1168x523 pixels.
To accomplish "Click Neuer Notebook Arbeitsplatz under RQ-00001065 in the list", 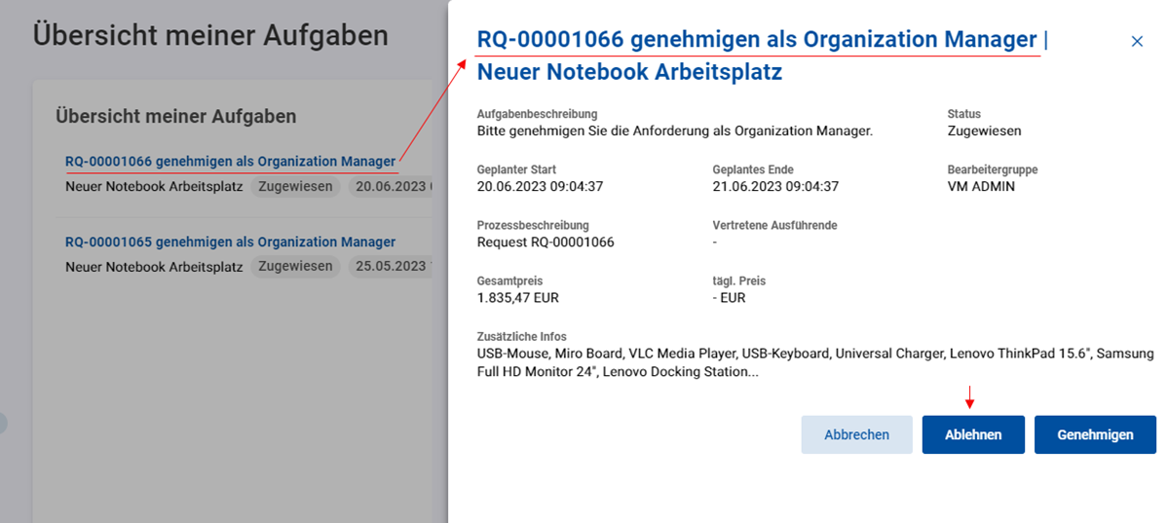I will pos(154,267).
